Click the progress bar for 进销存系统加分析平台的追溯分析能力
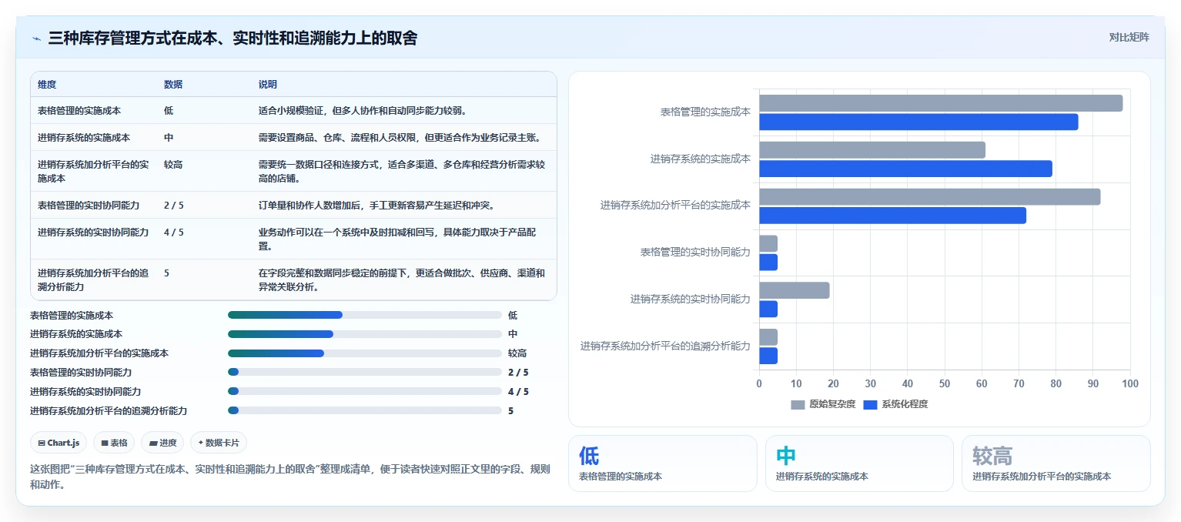This screenshot has width=1181, height=522. 365,410
